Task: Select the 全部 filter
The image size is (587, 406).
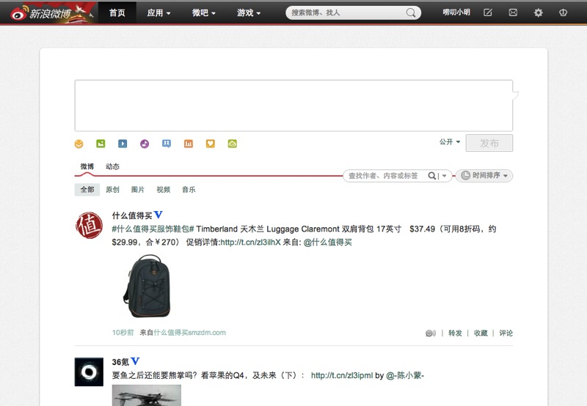Action: point(87,190)
